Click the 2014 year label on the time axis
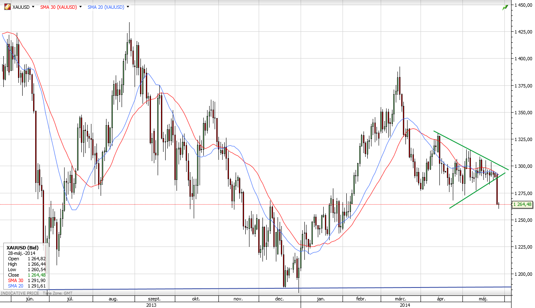This screenshot has height=308, width=535. pyautogui.click(x=405, y=305)
